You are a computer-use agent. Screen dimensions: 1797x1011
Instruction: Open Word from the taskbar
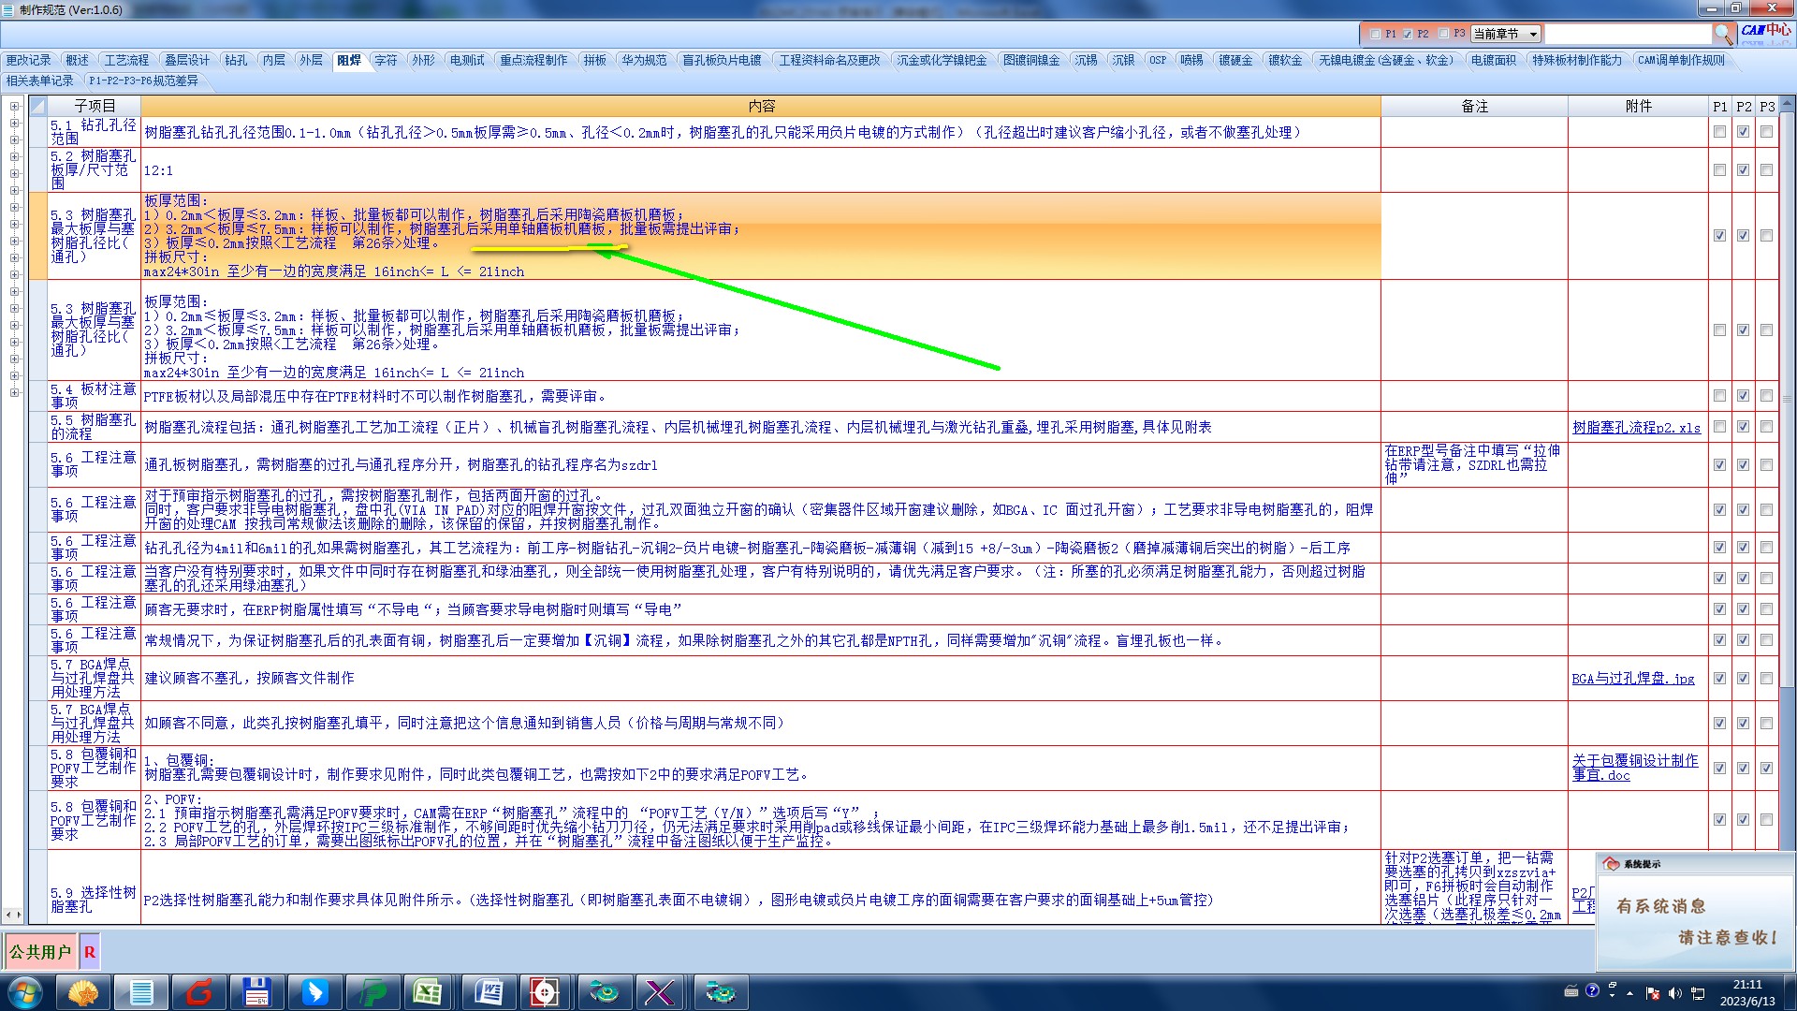tap(488, 991)
